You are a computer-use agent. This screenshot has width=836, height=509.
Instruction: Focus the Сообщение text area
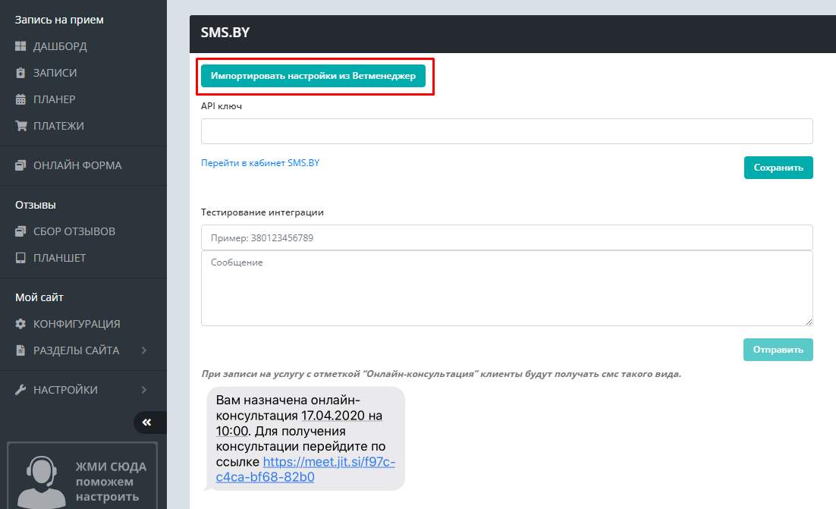point(507,288)
